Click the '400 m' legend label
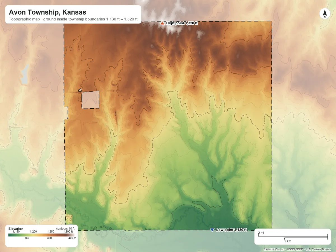Image resolution: width=336 pixels, height=252 pixels. pos(72,238)
